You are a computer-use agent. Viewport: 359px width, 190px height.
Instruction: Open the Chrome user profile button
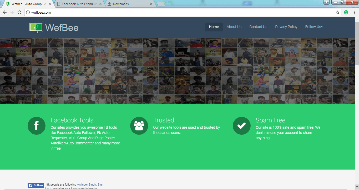pos(326,2)
